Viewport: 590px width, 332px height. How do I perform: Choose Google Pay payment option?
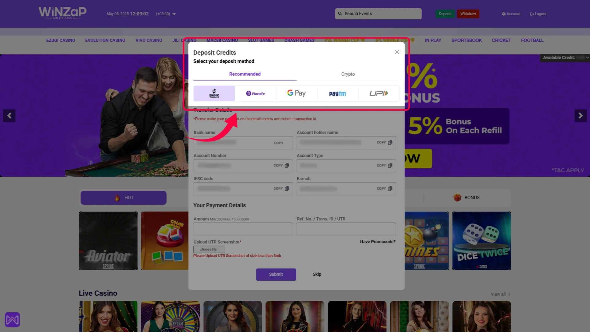[296, 93]
